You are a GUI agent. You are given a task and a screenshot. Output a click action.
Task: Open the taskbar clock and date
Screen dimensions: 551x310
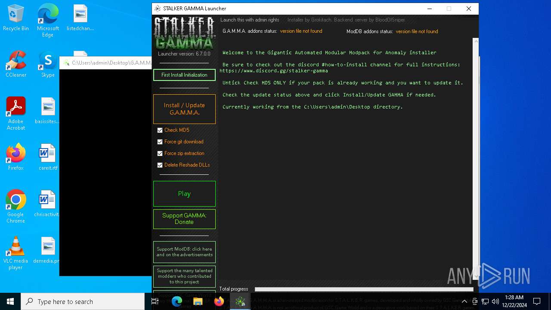coord(514,301)
